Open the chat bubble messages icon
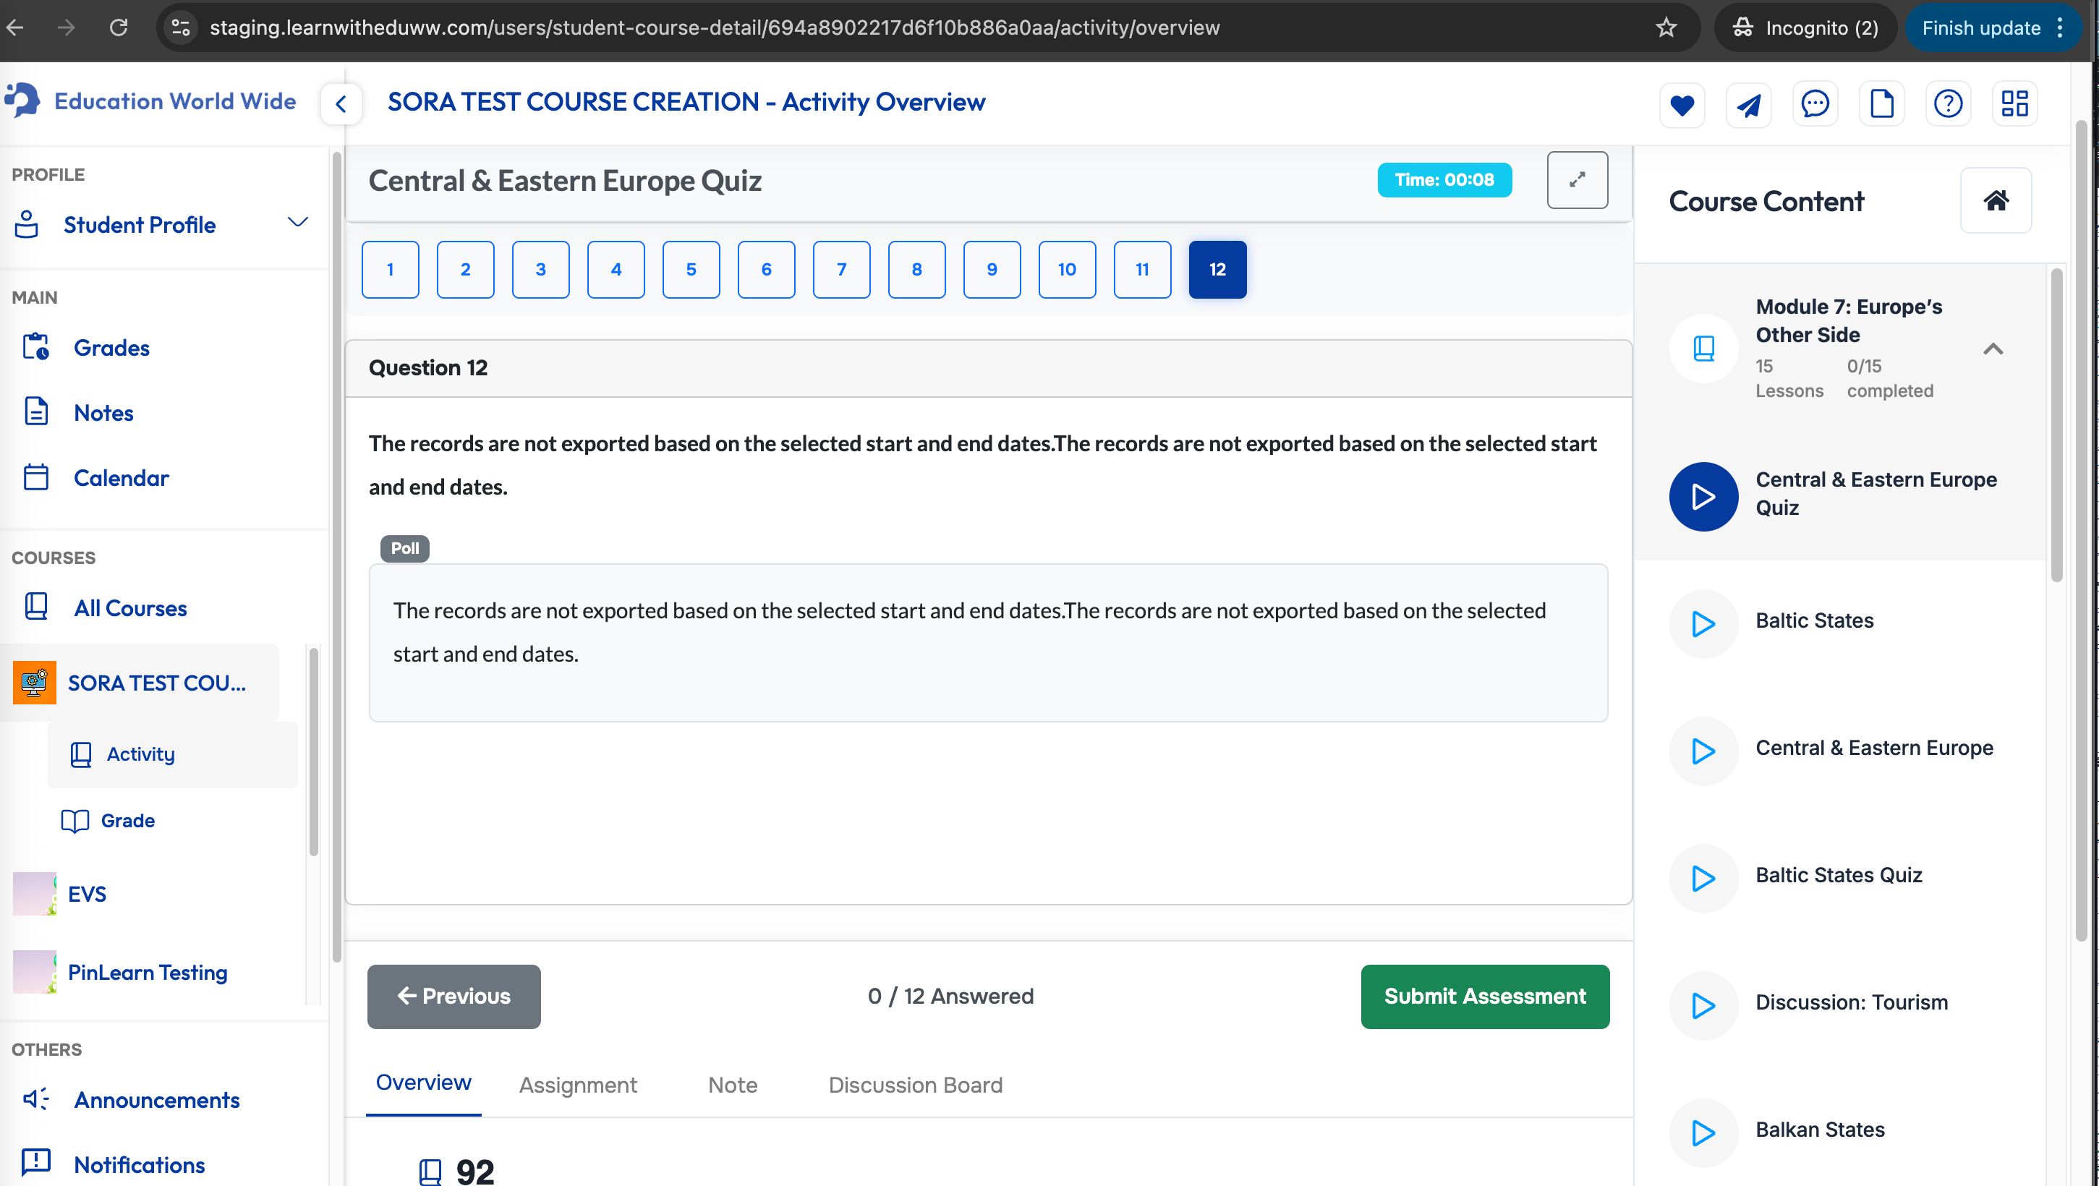Viewport: 2099px width, 1186px height. 1815,104
